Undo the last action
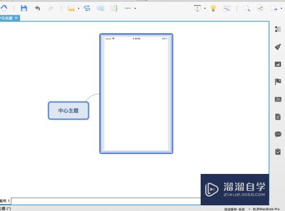The image size is (285, 211). [38, 9]
